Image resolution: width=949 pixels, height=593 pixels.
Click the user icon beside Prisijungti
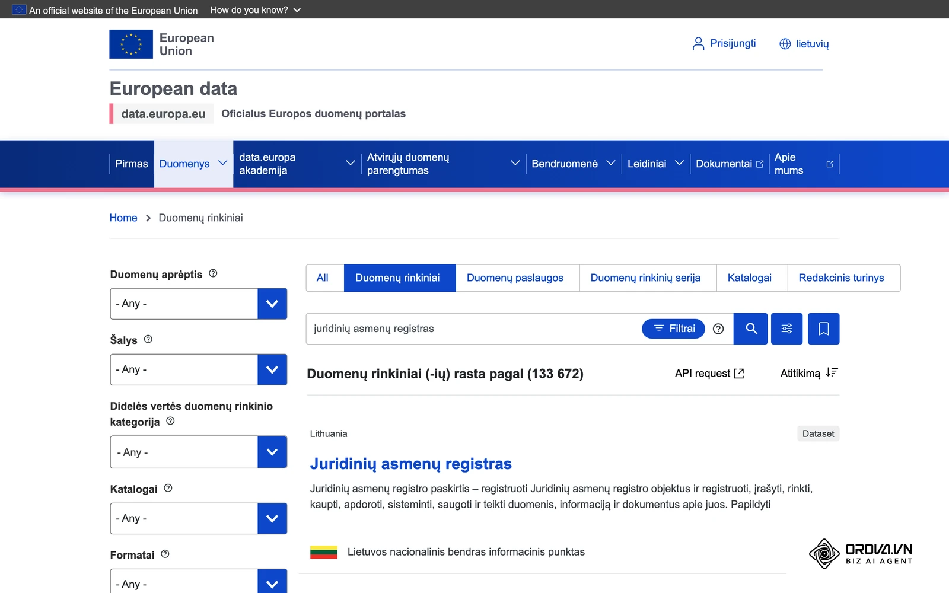(x=699, y=43)
